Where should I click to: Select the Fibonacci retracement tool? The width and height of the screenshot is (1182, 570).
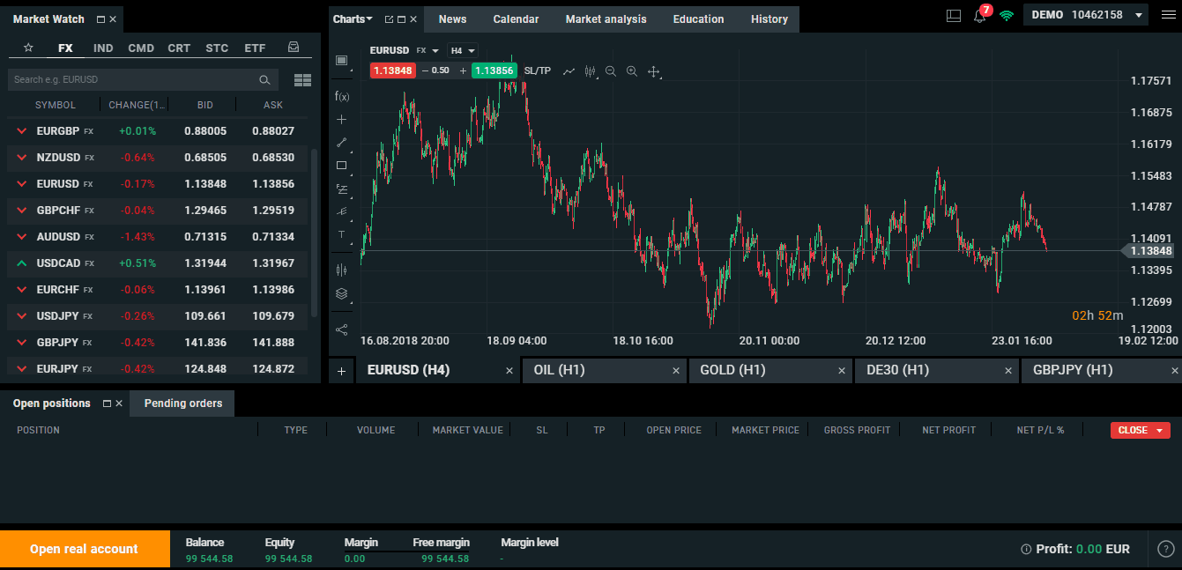(342, 189)
